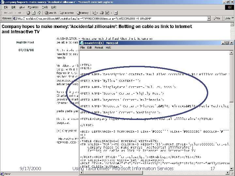Open the Help menu in Notepad
The width and height of the screenshot is (235, 176).
pyautogui.click(x=108, y=48)
